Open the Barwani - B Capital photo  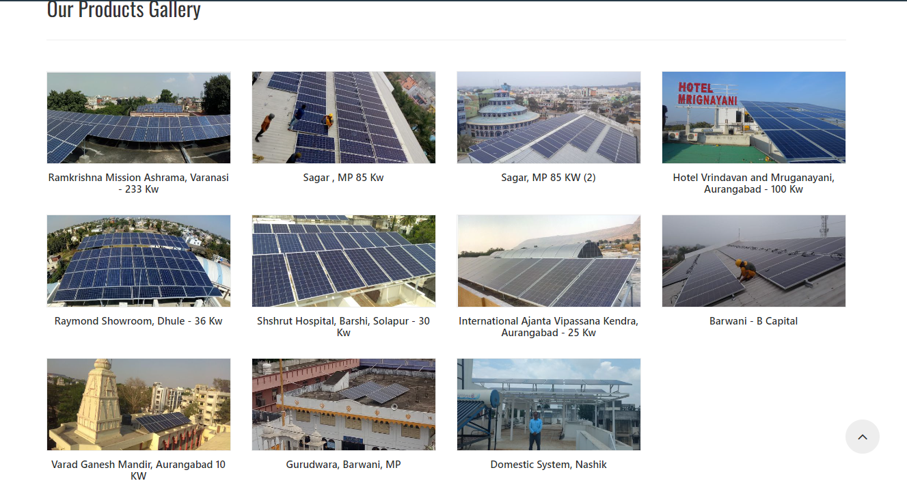(754, 261)
